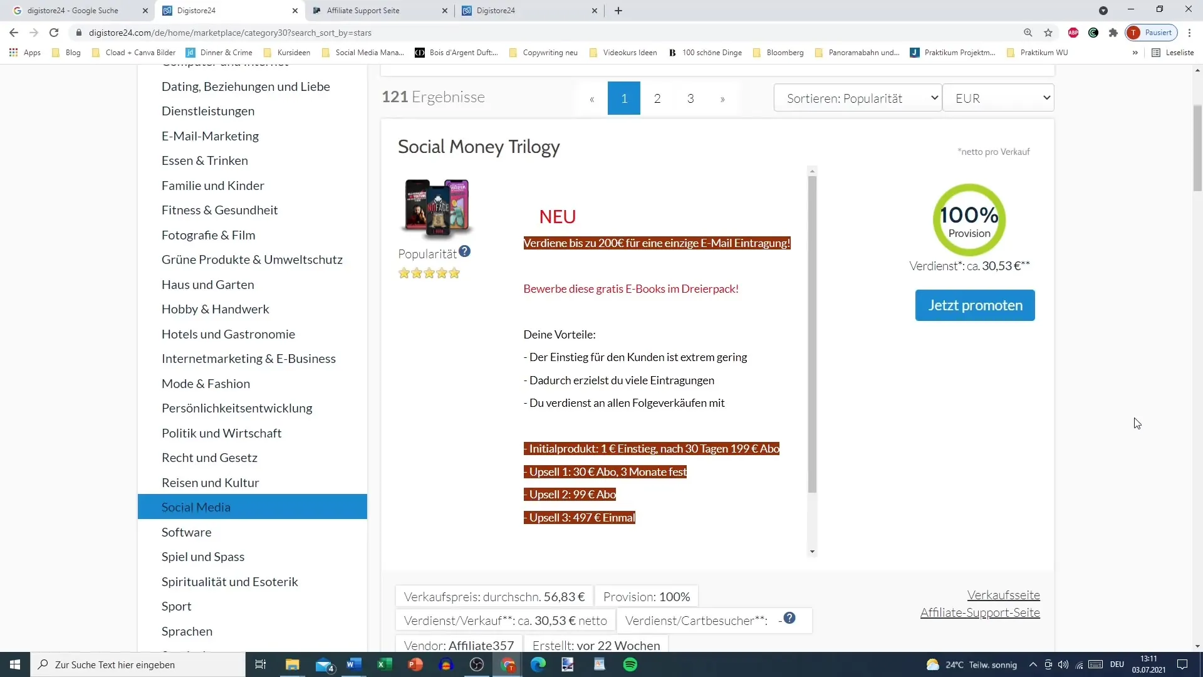Image resolution: width=1203 pixels, height=677 pixels.
Task: Click the Popularität help question mark
Action: click(464, 251)
